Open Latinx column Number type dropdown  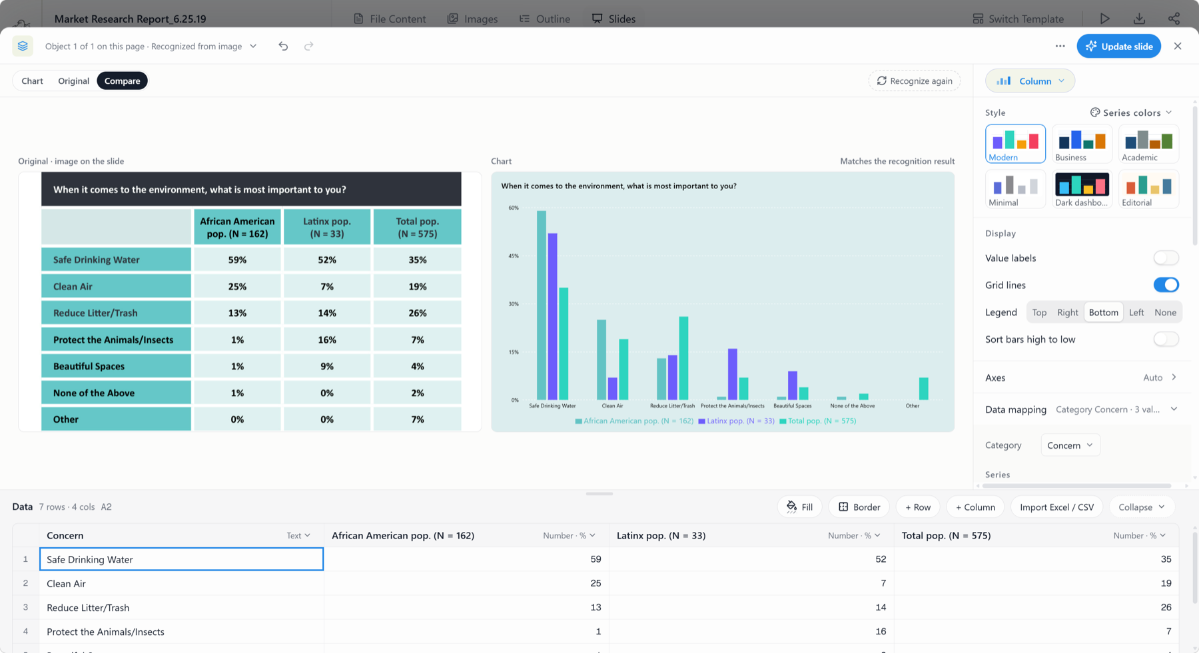click(x=854, y=535)
